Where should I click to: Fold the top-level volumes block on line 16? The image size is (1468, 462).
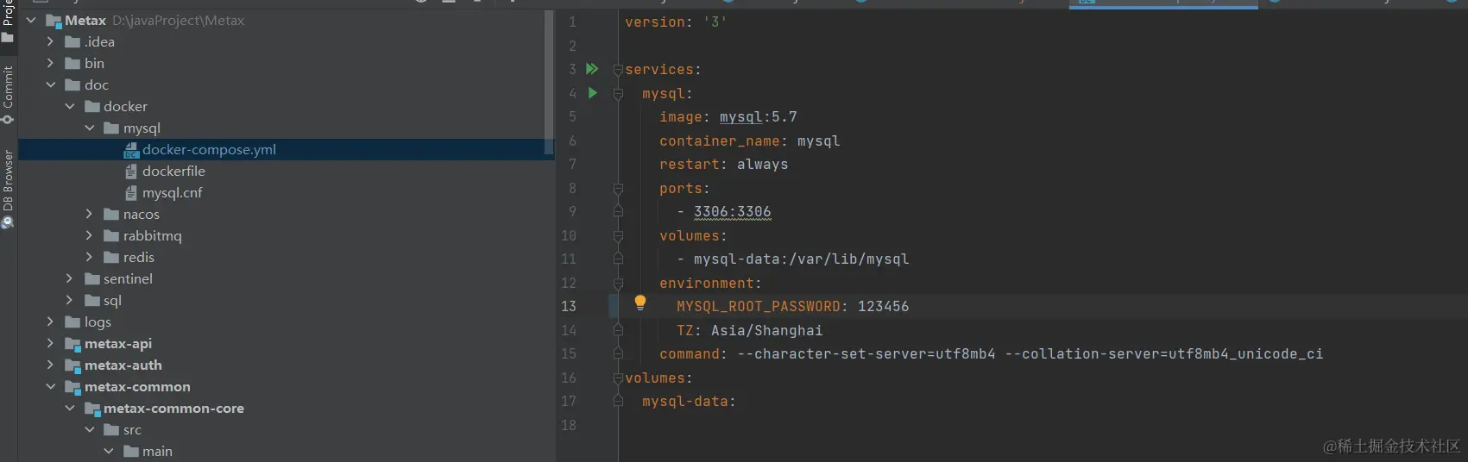pos(618,378)
